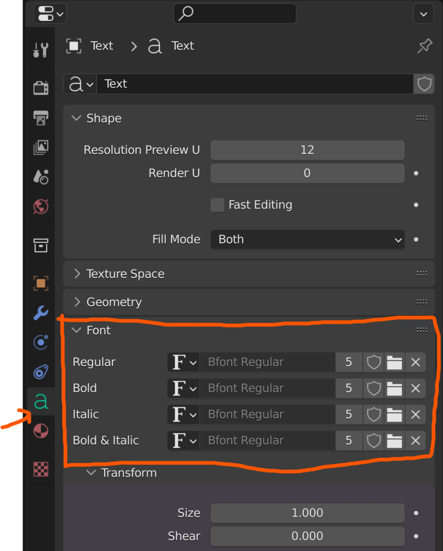Open the Physics properties tab

pyautogui.click(x=40, y=372)
